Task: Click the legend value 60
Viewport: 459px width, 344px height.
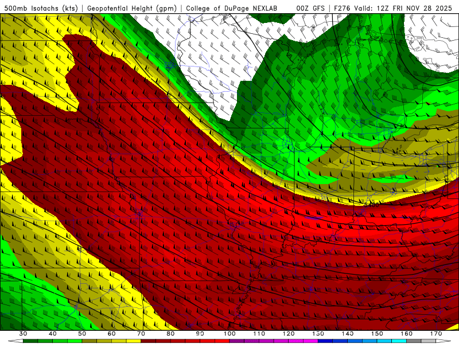Action: pyautogui.click(x=112, y=334)
